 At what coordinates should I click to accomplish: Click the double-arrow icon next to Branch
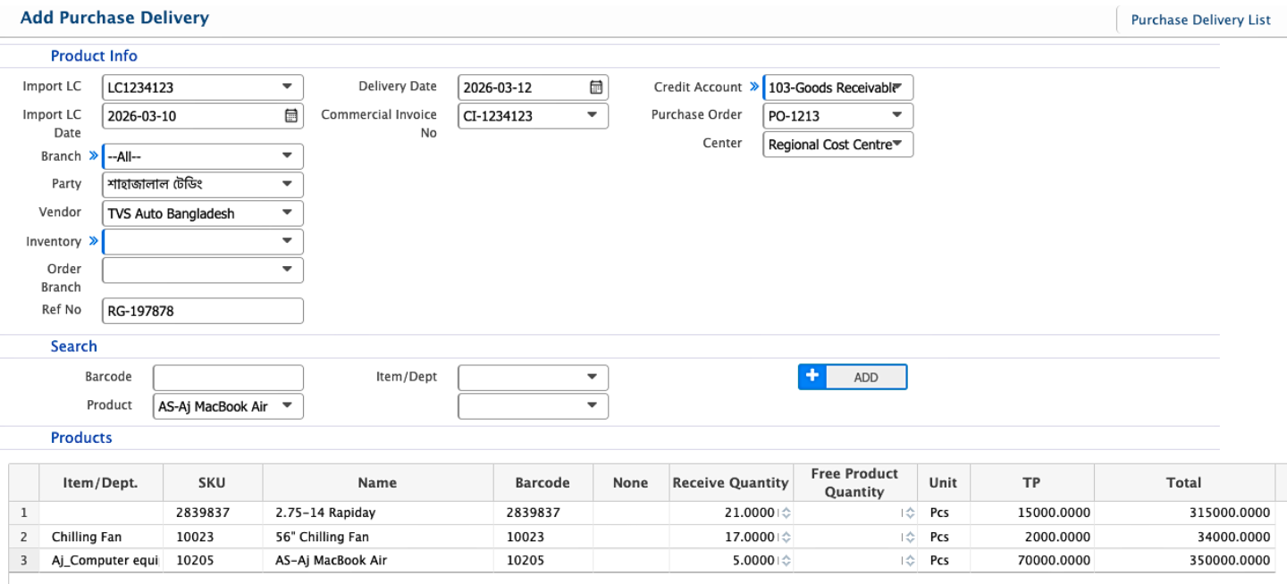[94, 156]
